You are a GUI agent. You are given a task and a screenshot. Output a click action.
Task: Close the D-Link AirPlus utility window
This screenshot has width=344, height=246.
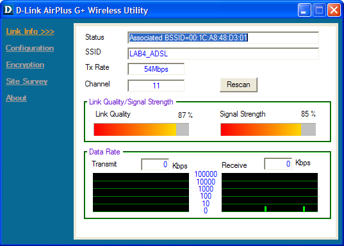(334, 10)
